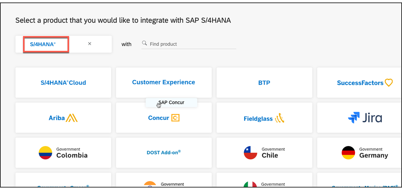The width and height of the screenshot is (402, 190).
Task: Focus the Find product search field
Action: click(189, 44)
